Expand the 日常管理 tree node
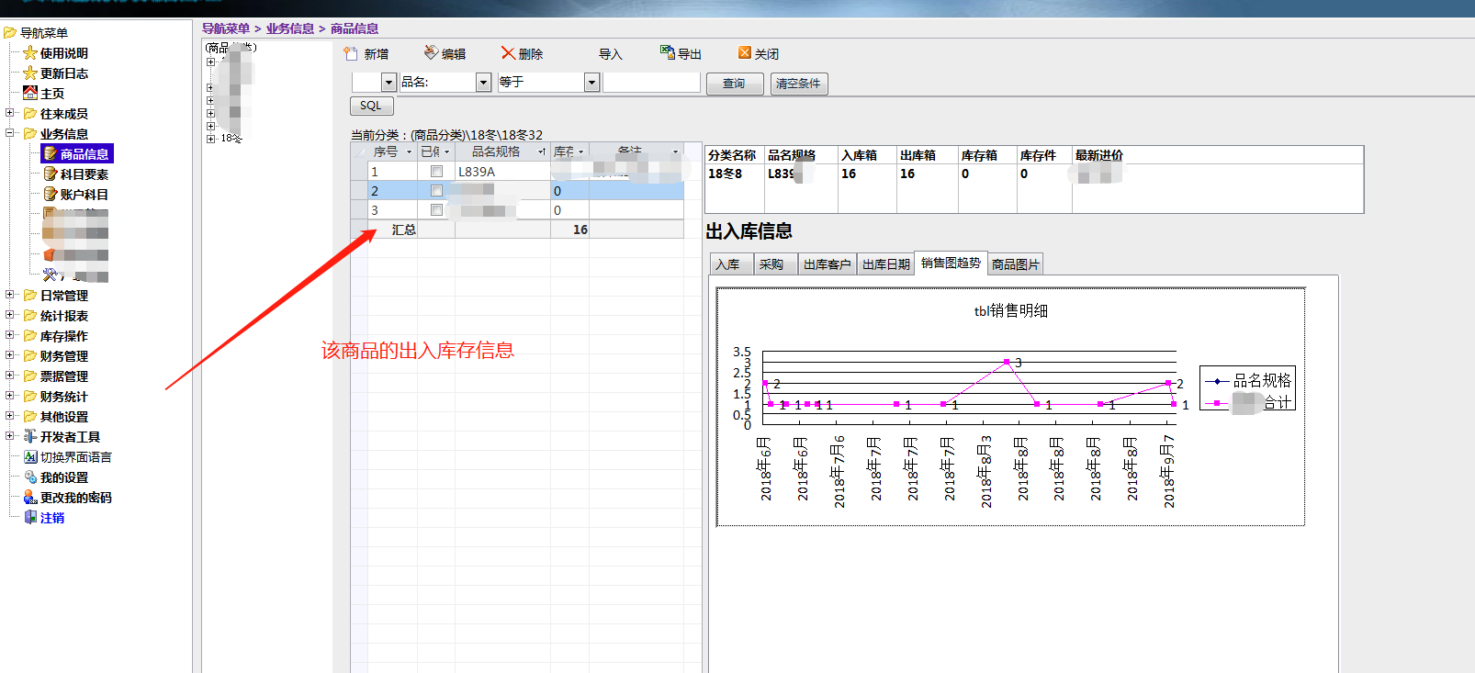Viewport: 1475px width, 673px height. tap(10, 295)
